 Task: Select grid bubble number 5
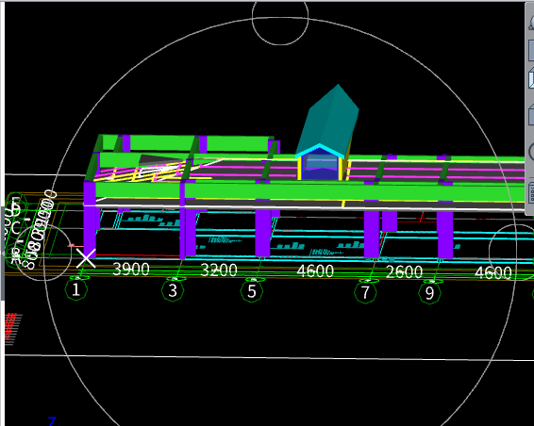tap(252, 291)
